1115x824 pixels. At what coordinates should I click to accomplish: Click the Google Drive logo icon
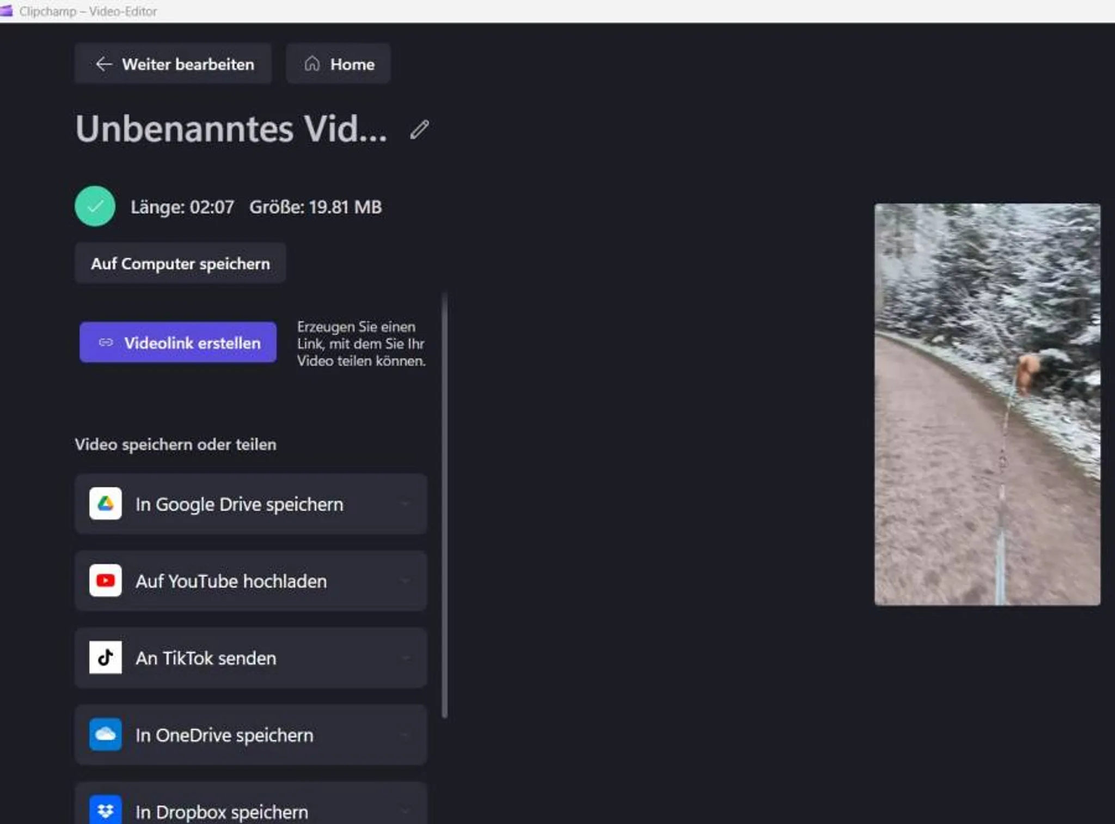pos(106,504)
